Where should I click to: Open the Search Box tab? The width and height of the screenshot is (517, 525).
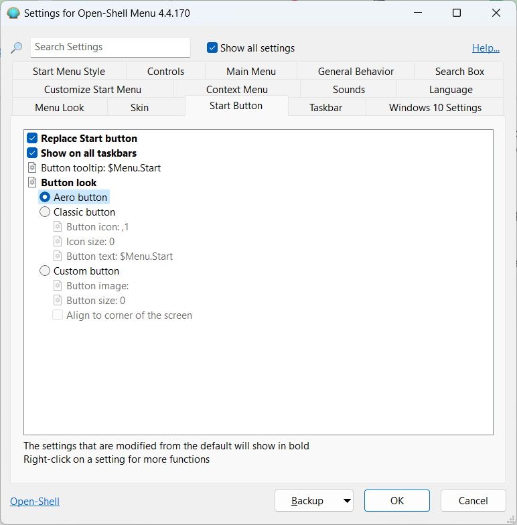click(x=459, y=71)
